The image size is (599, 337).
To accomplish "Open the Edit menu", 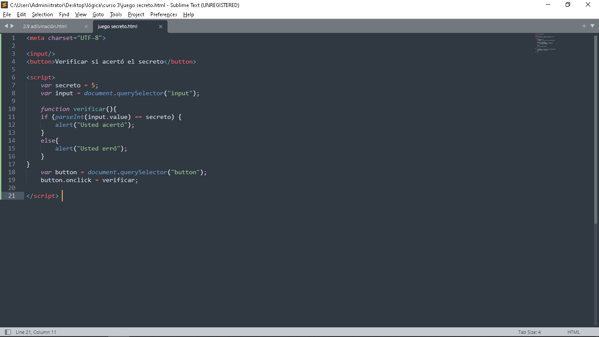I will 21,14.
